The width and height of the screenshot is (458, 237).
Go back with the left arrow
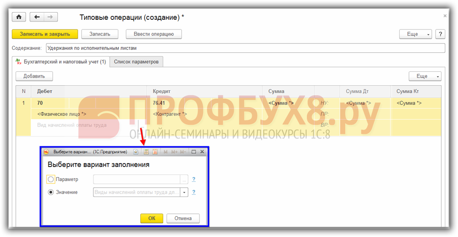(x=37, y=17)
